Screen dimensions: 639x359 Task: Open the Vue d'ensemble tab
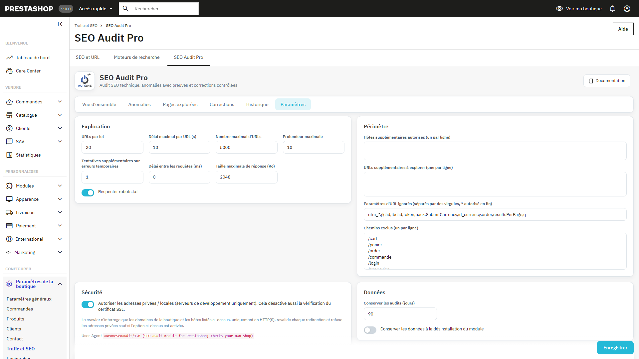pos(99,104)
